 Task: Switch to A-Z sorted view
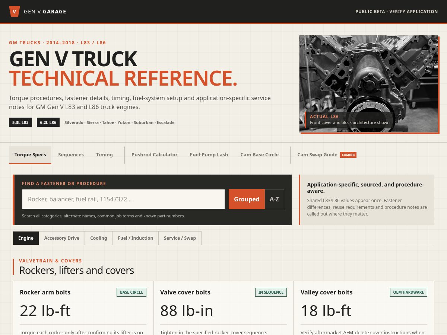(275, 199)
